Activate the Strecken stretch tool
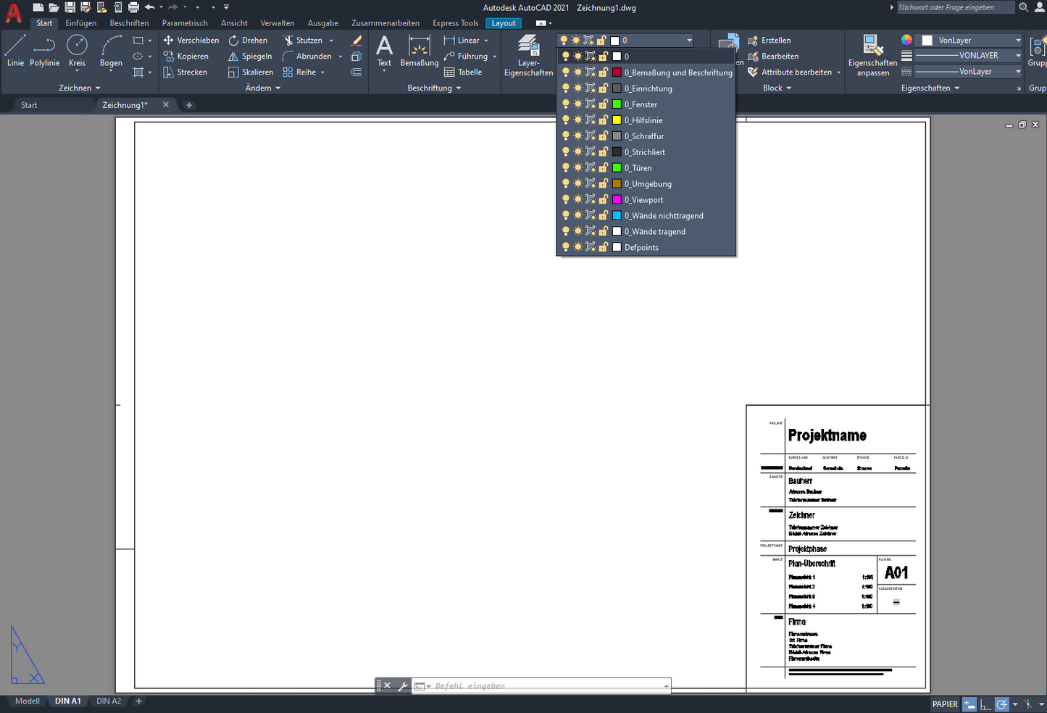Image resolution: width=1047 pixels, height=713 pixels. (x=185, y=72)
